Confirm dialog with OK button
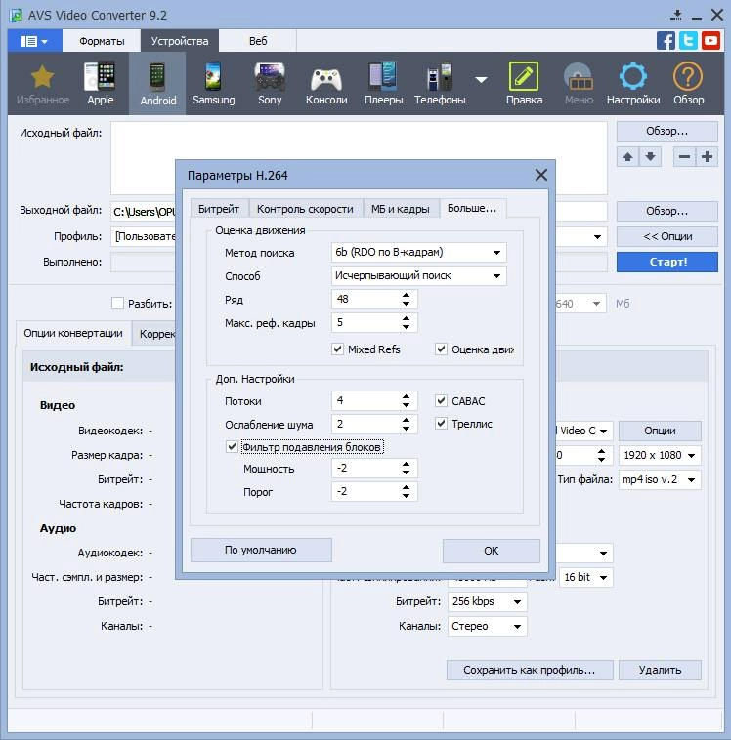731x740 pixels. 492,551
